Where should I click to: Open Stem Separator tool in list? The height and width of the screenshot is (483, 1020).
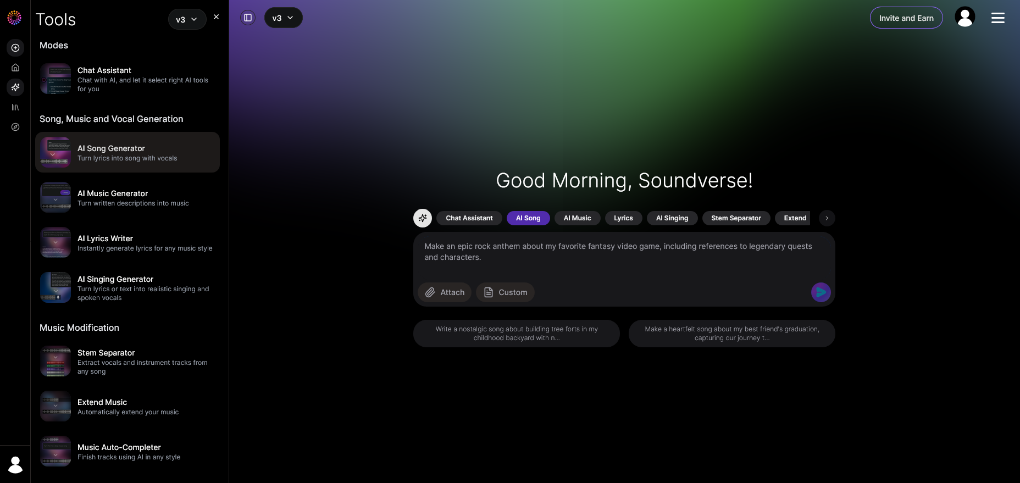127,361
